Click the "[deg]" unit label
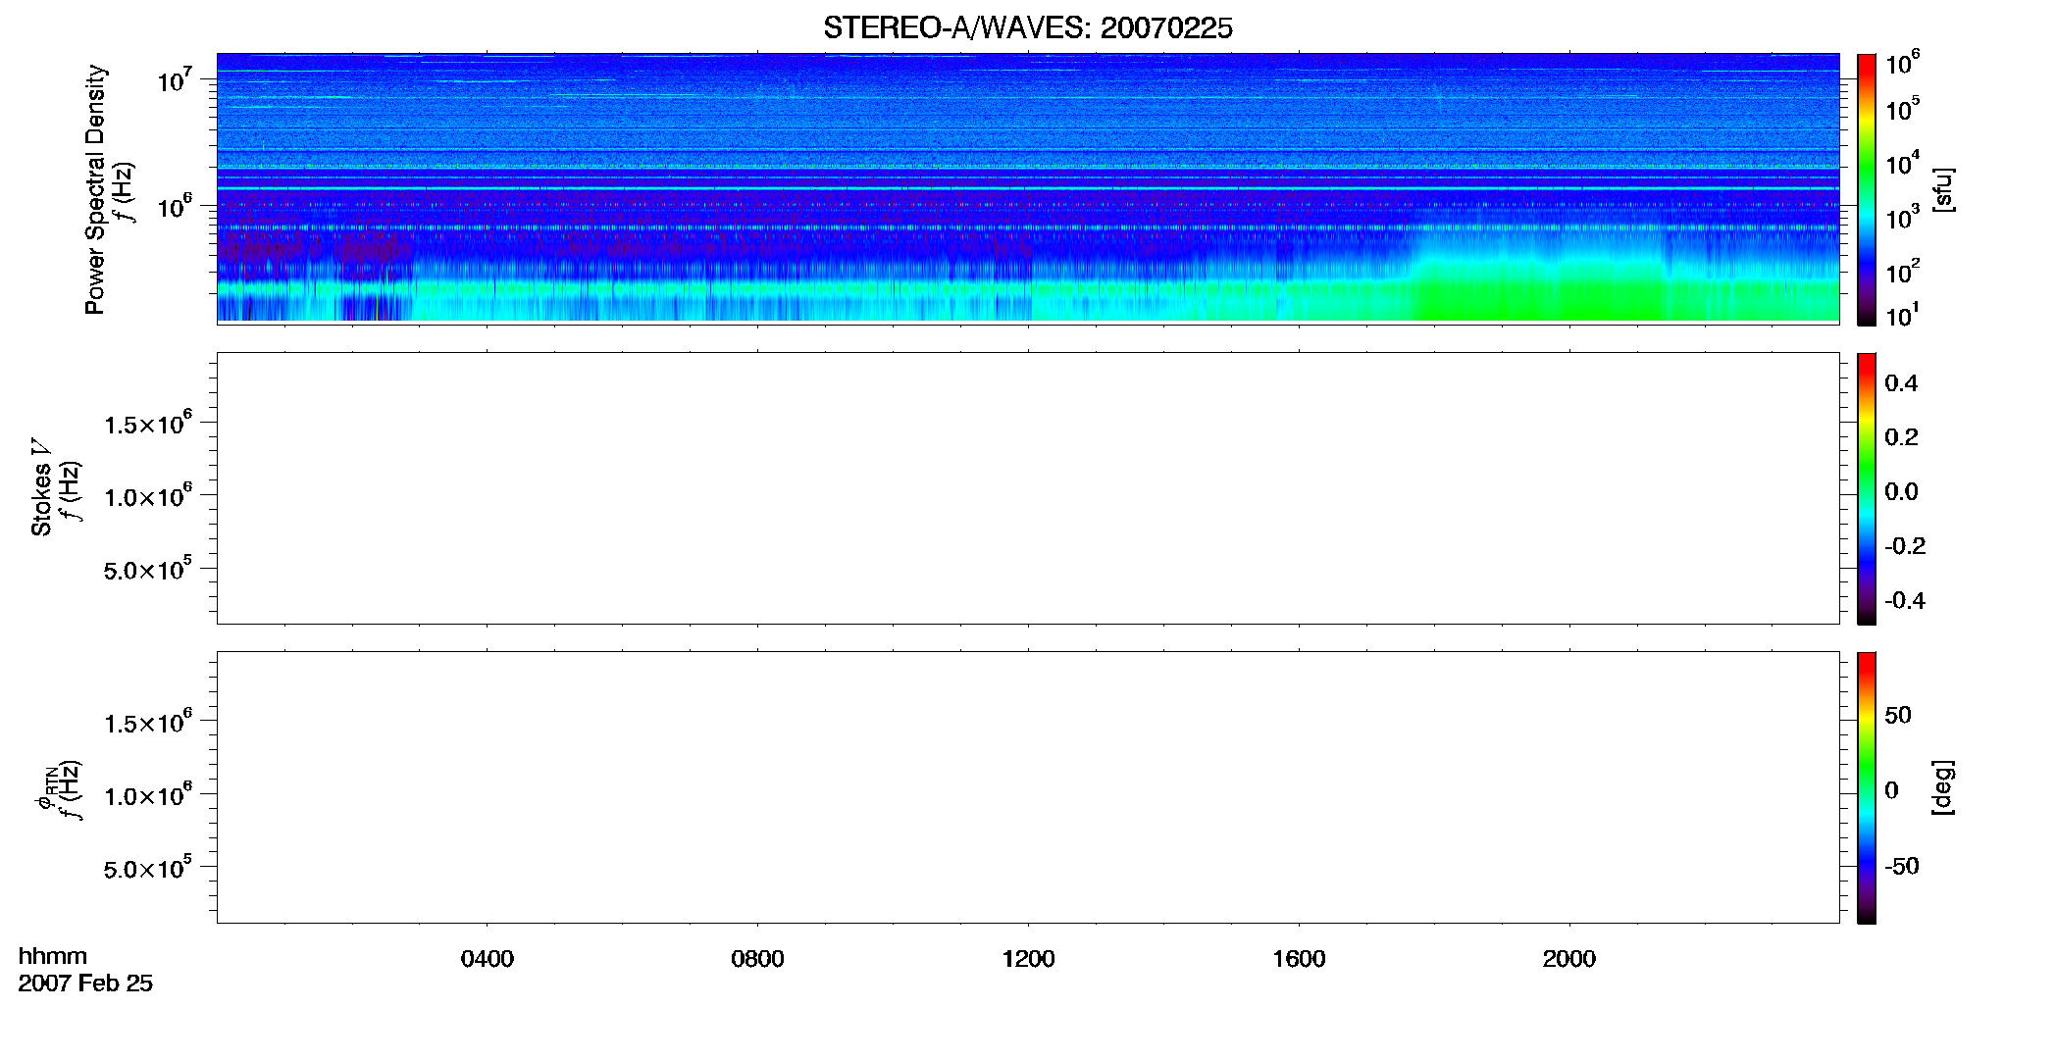This screenshot has width=2056, height=1059. coord(1943,787)
